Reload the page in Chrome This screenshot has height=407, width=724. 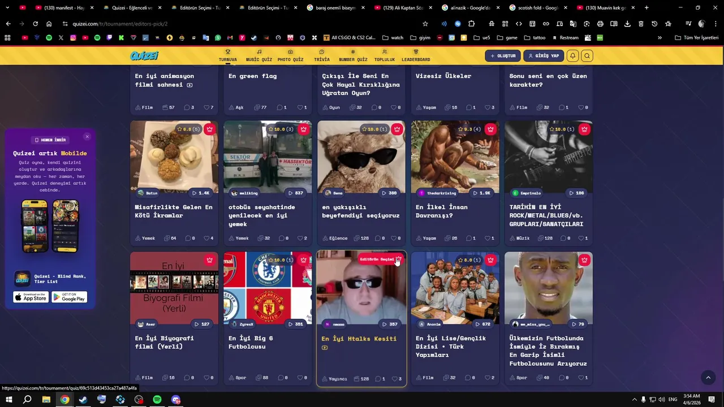(35, 24)
